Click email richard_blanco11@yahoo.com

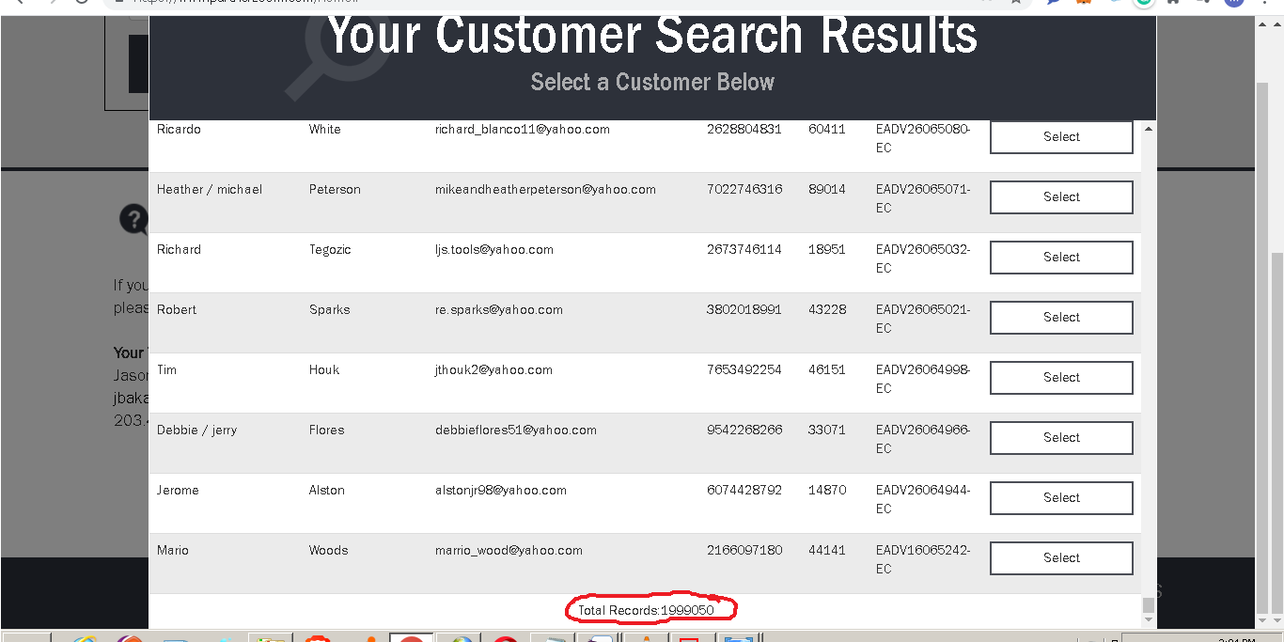[x=523, y=130]
